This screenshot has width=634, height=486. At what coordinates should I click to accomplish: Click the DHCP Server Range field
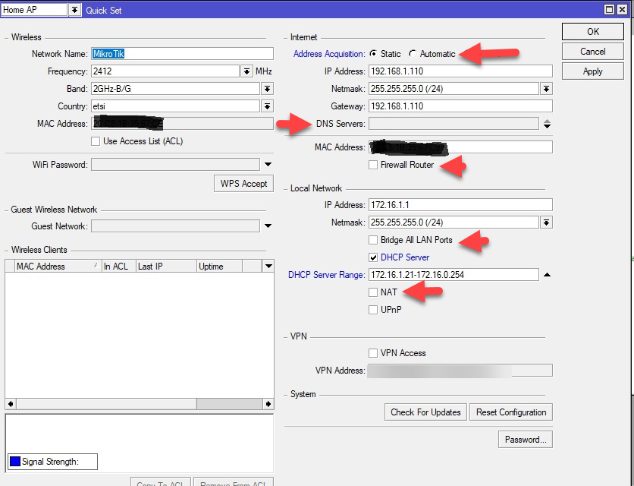tap(454, 275)
